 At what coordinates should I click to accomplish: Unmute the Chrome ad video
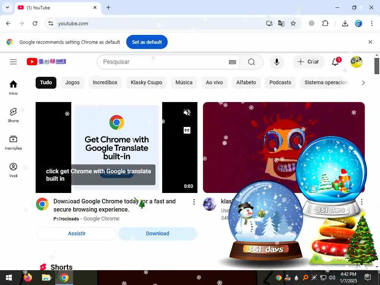[187, 112]
